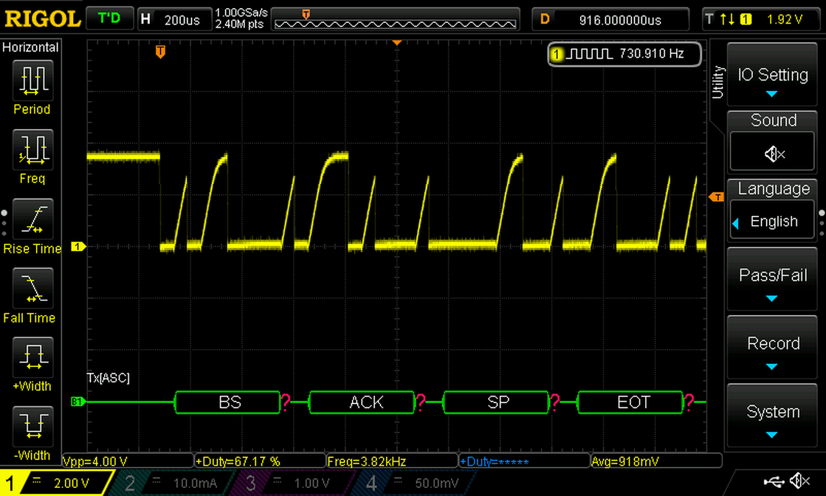The image size is (826, 496).
Task: Click the B1 decode bus marker
Action: [x=78, y=402]
